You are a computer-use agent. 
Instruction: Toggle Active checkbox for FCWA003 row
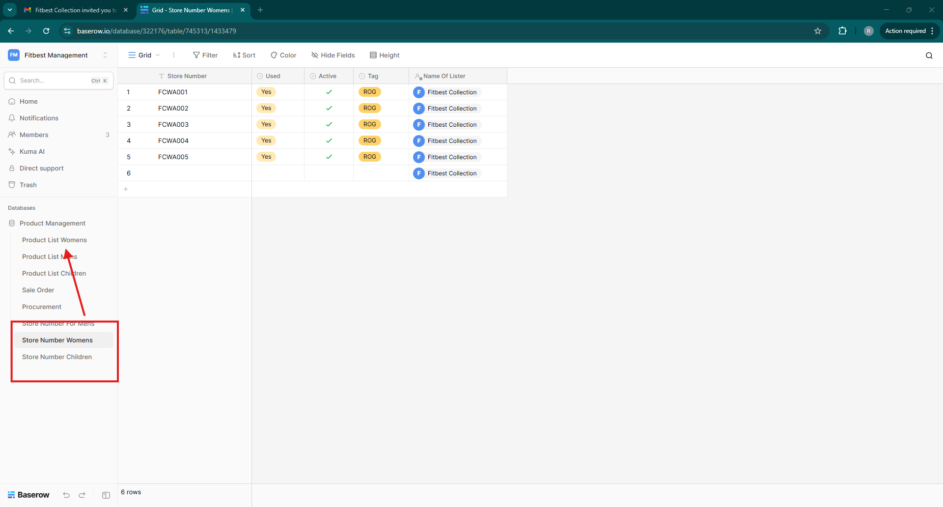point(329,124)
